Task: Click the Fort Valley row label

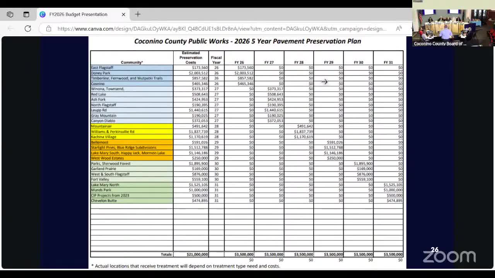Action: click(100, 179)
